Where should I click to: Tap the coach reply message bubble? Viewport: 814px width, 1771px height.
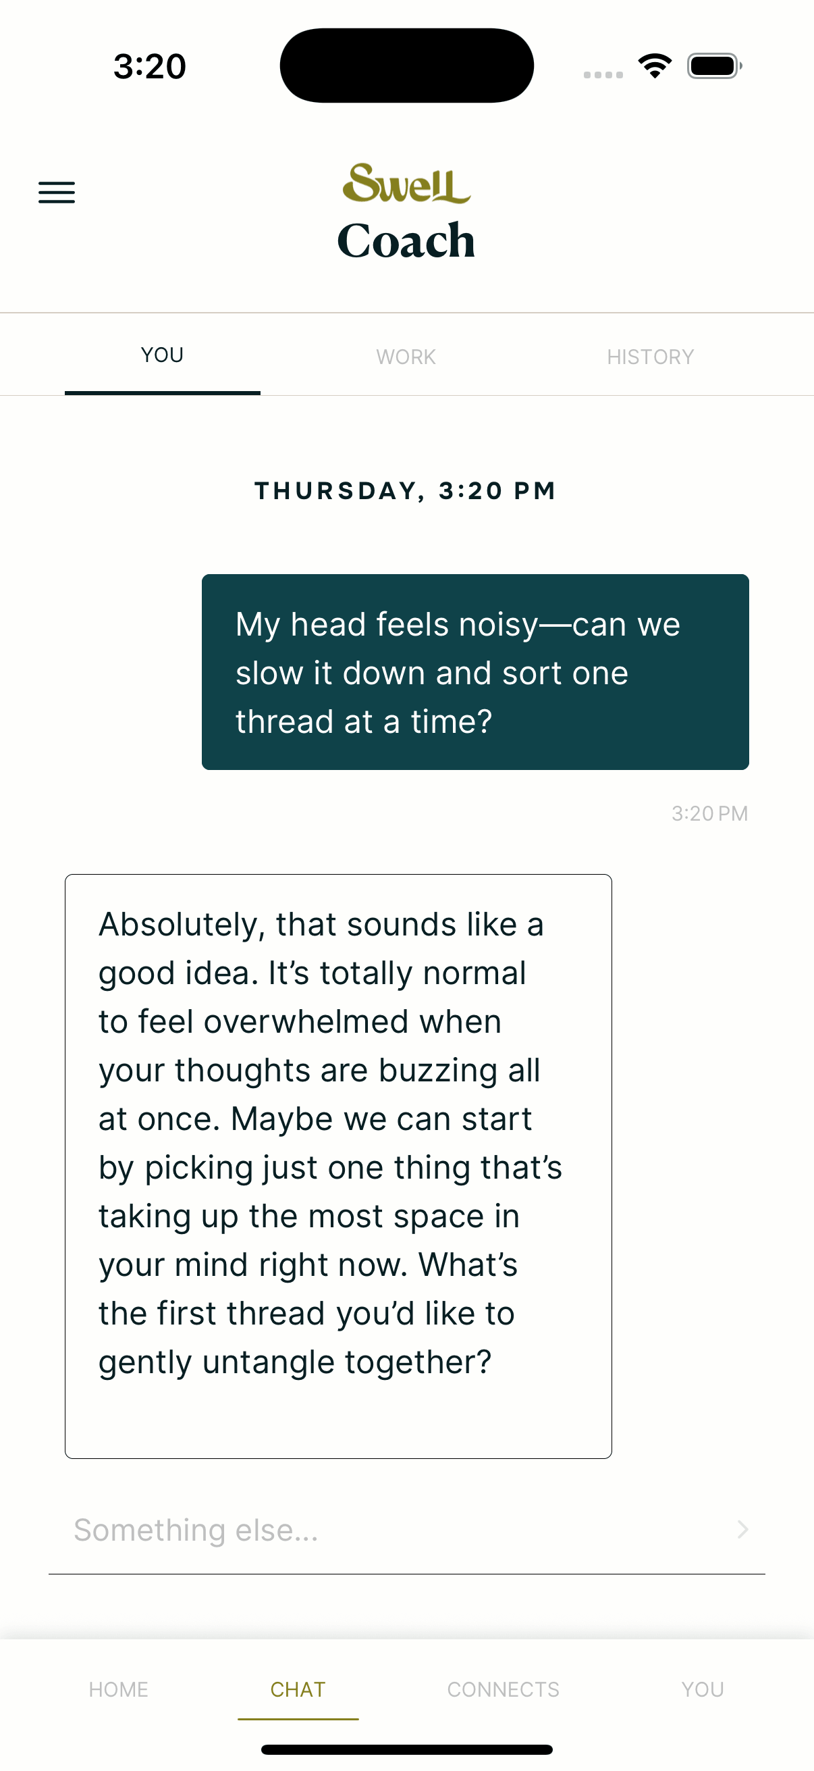pyautogui.click(x=338, y=1166)
